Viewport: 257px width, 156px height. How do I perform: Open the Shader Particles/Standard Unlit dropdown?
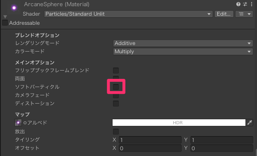click(x=128, y=14)
